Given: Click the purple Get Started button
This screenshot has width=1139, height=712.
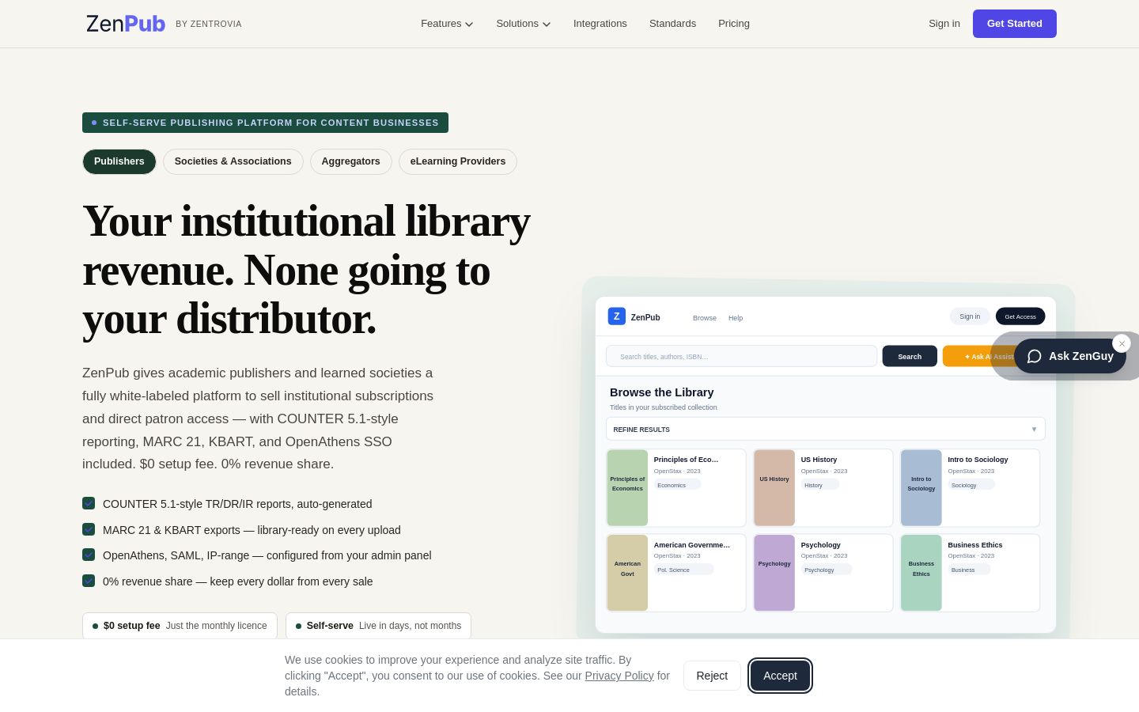Looking at the screenshot, I should (x=1015, y=24).
